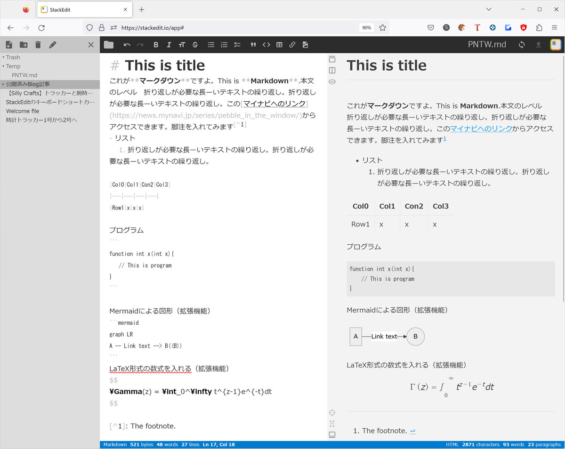Insert a code block

point(266,45)
